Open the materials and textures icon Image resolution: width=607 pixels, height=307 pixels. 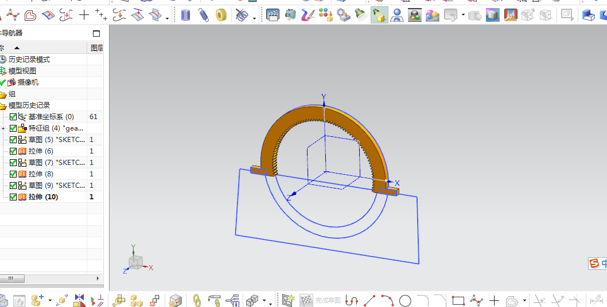click(x=326, y=15)
